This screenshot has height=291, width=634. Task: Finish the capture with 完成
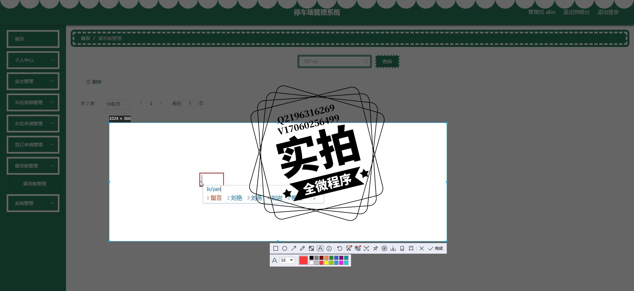436,248
